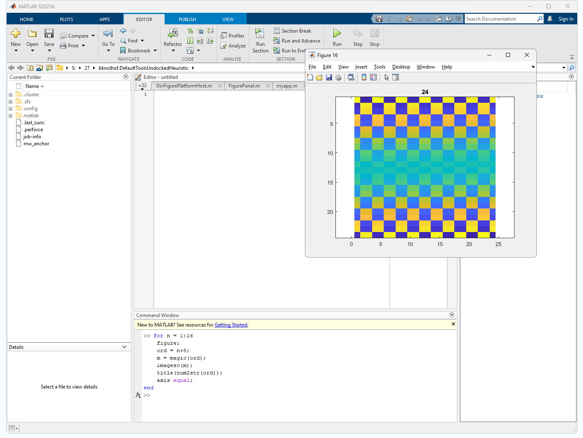Collapse the Details panel chevron
Image resolution: width=583 pixels, height=438 pixels.
click(x=124, y=347)
